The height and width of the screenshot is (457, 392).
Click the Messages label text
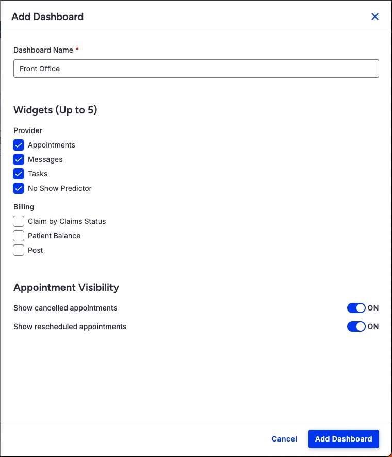click(x=45, y=159)
